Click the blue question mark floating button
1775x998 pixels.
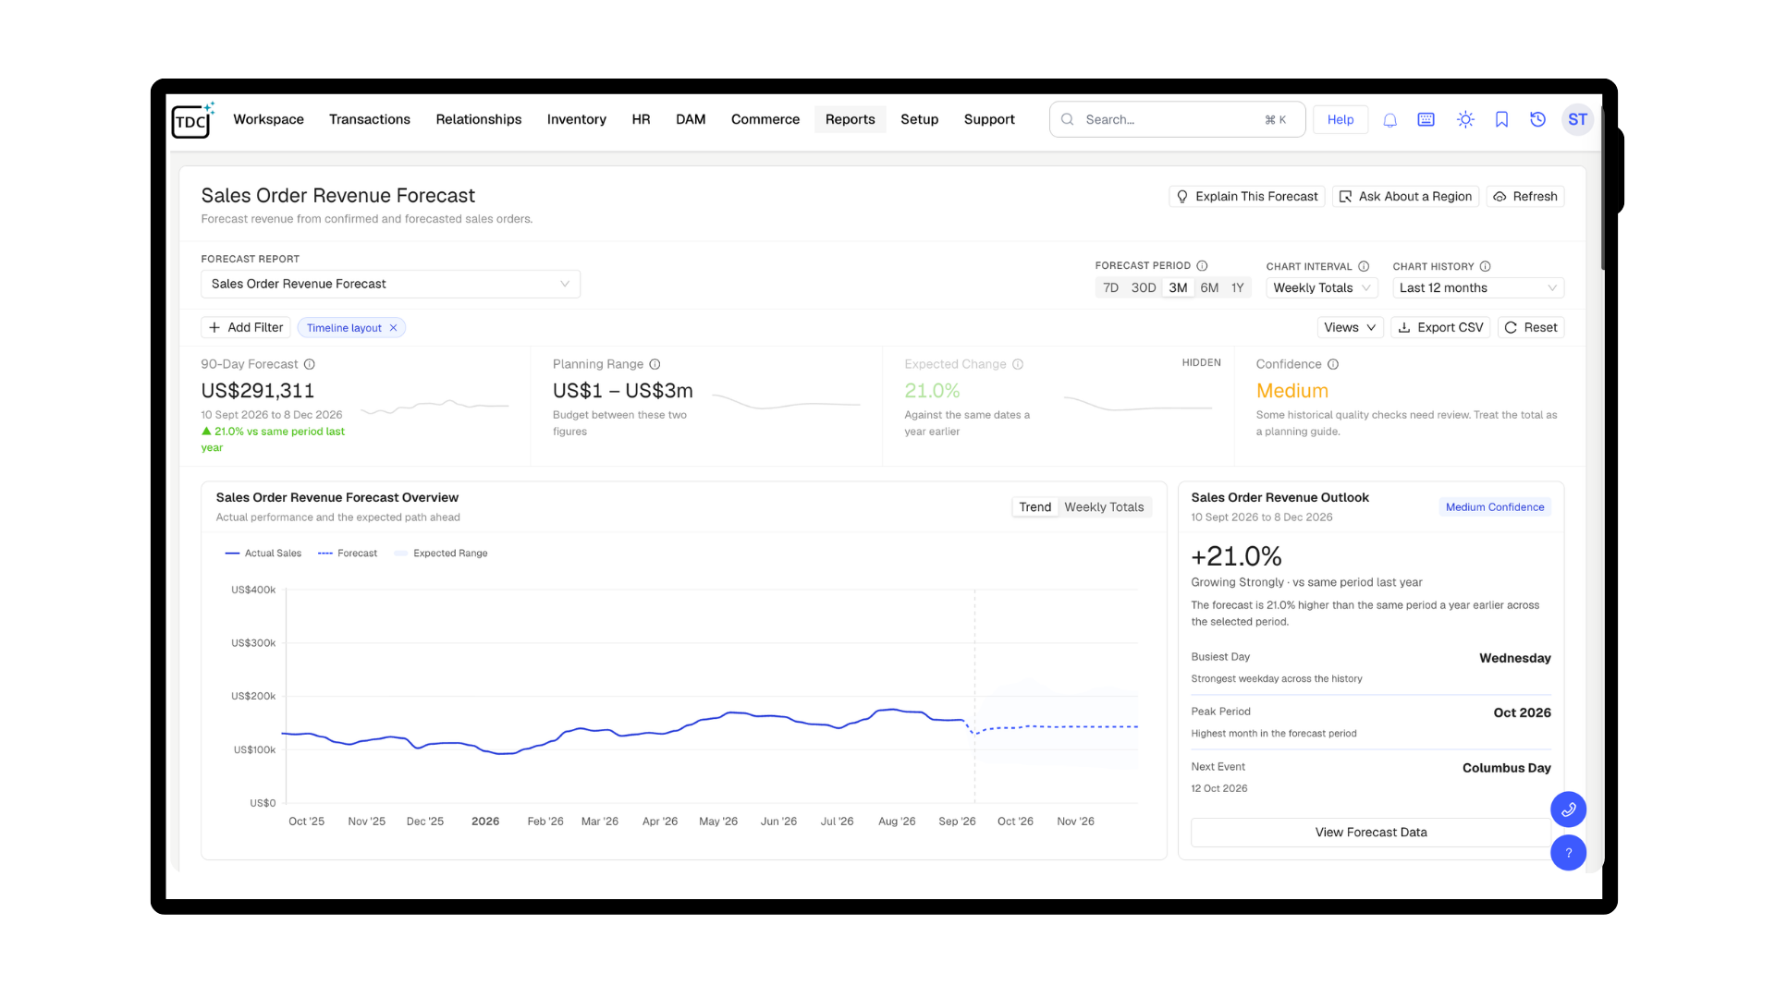(1568, 853)
